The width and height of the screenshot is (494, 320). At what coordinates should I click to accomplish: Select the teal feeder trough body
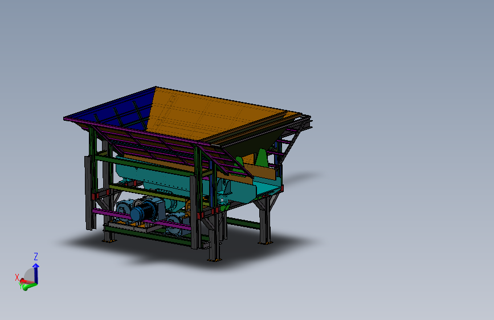point(164,177)
